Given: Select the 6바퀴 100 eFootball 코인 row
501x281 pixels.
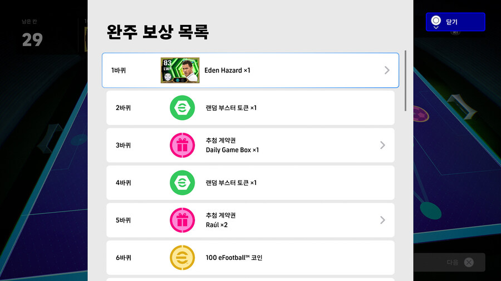Looking at the screenshot, I should 250,258.
